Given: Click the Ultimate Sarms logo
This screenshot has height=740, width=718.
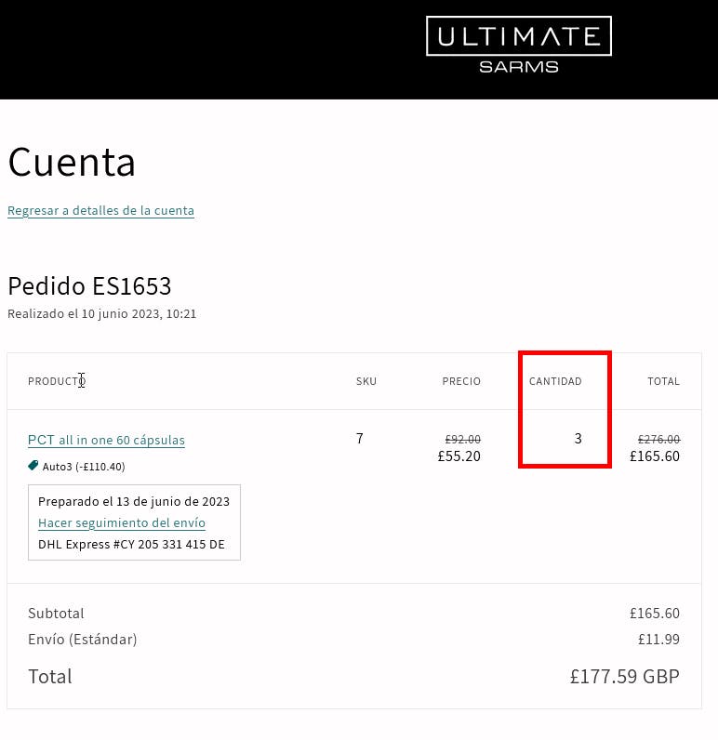Looking at the screenshot, I should coord(518,45).
